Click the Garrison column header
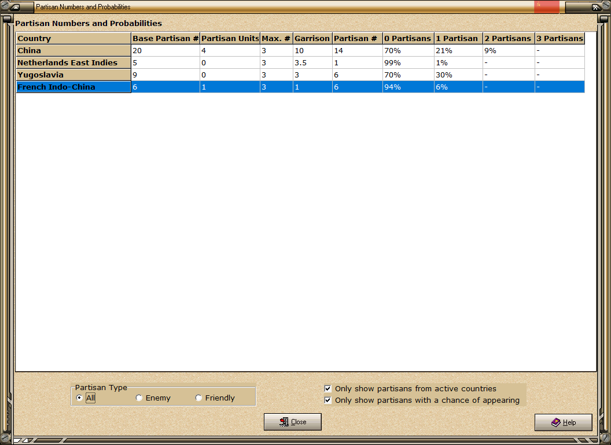This screenshot has width=611, height=445. pos(313,38)
